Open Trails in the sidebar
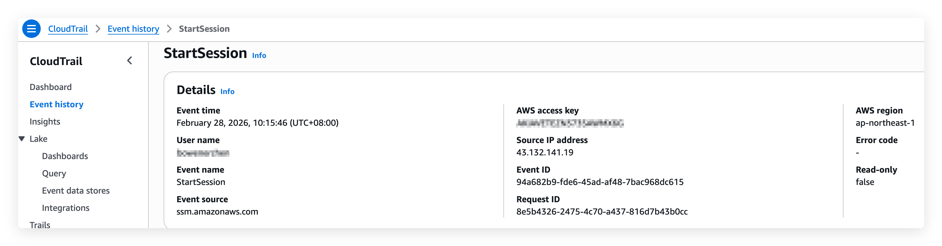This screenshot has width=942, height=246. tap(40, 224)
